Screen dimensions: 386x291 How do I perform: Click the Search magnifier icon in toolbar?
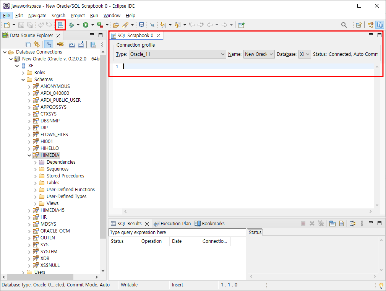pos(344,25)
